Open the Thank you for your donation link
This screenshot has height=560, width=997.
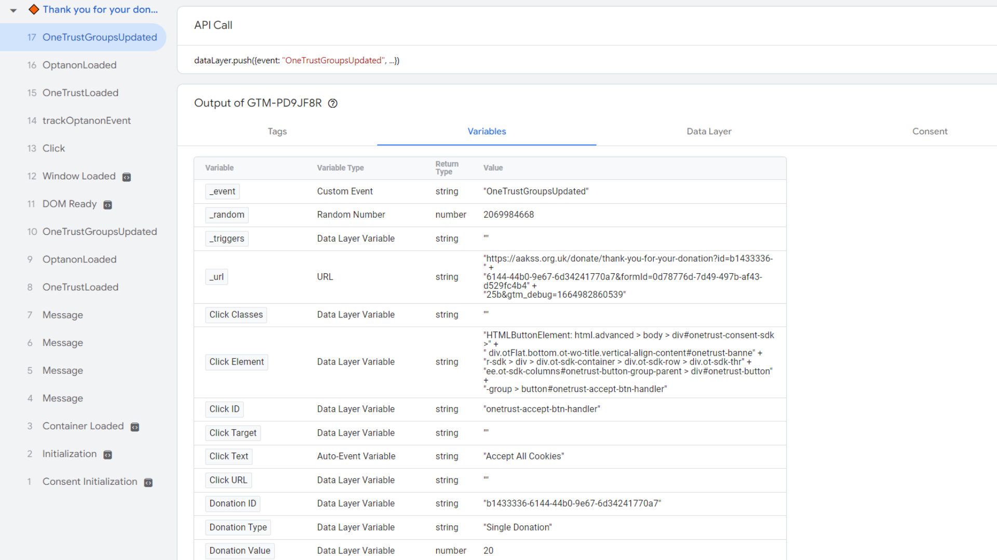coord(100,9)
